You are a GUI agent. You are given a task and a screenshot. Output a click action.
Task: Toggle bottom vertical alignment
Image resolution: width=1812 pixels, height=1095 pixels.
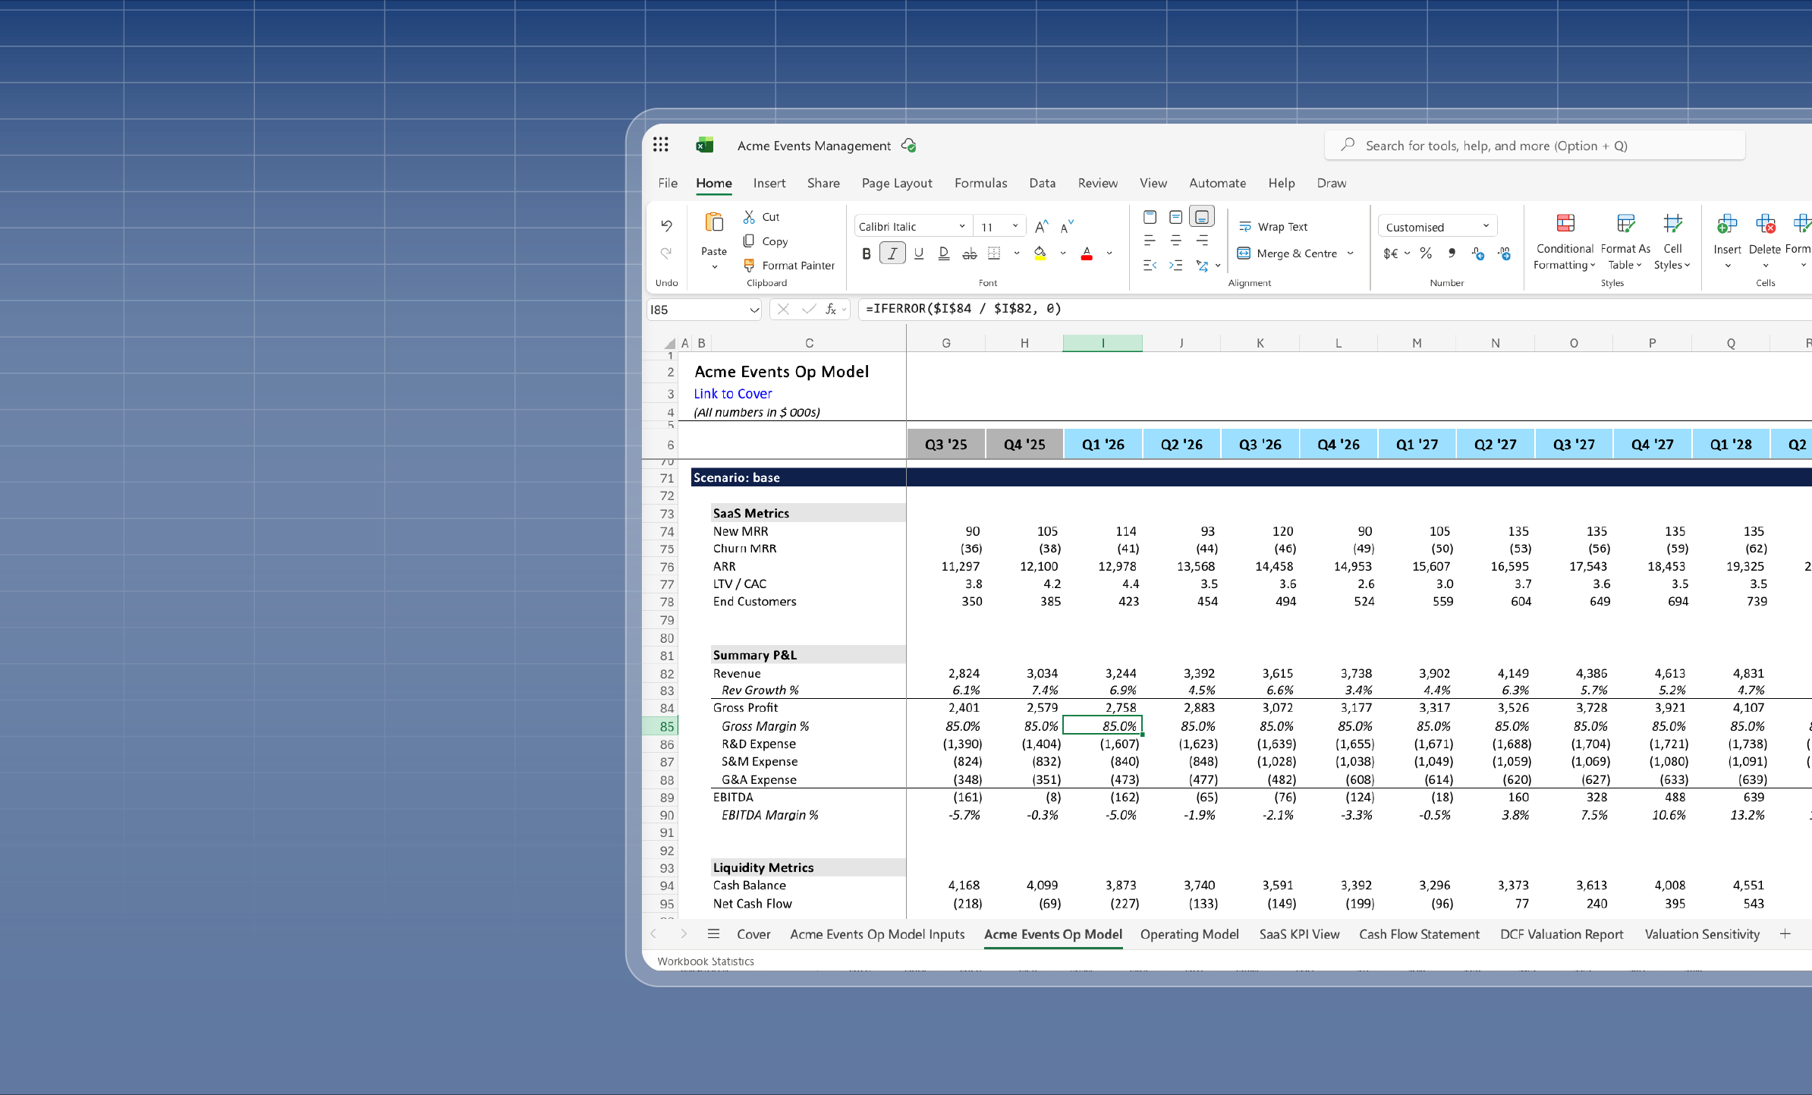[1202, 218]
